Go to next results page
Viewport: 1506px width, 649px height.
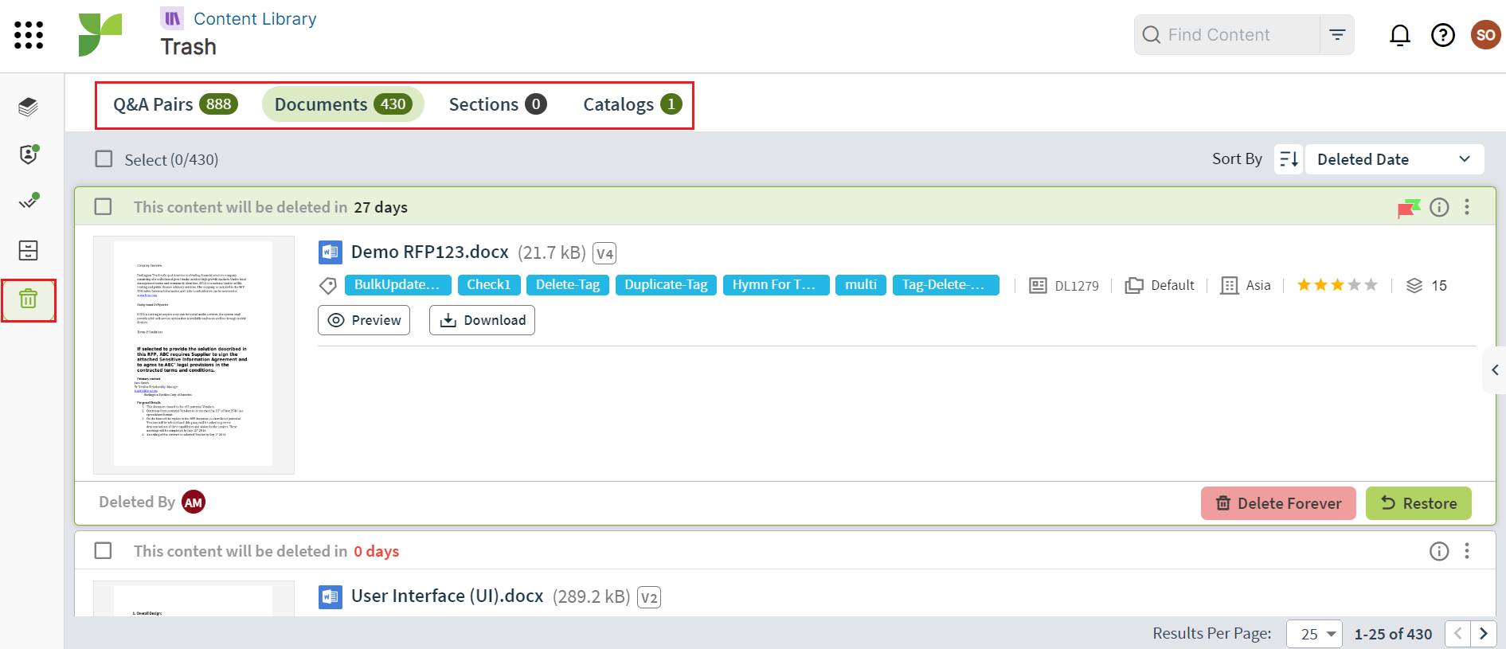pos(1484,634)
